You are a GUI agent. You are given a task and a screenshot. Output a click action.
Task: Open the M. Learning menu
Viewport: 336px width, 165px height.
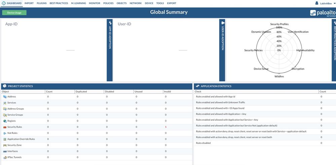click(78, 3)
